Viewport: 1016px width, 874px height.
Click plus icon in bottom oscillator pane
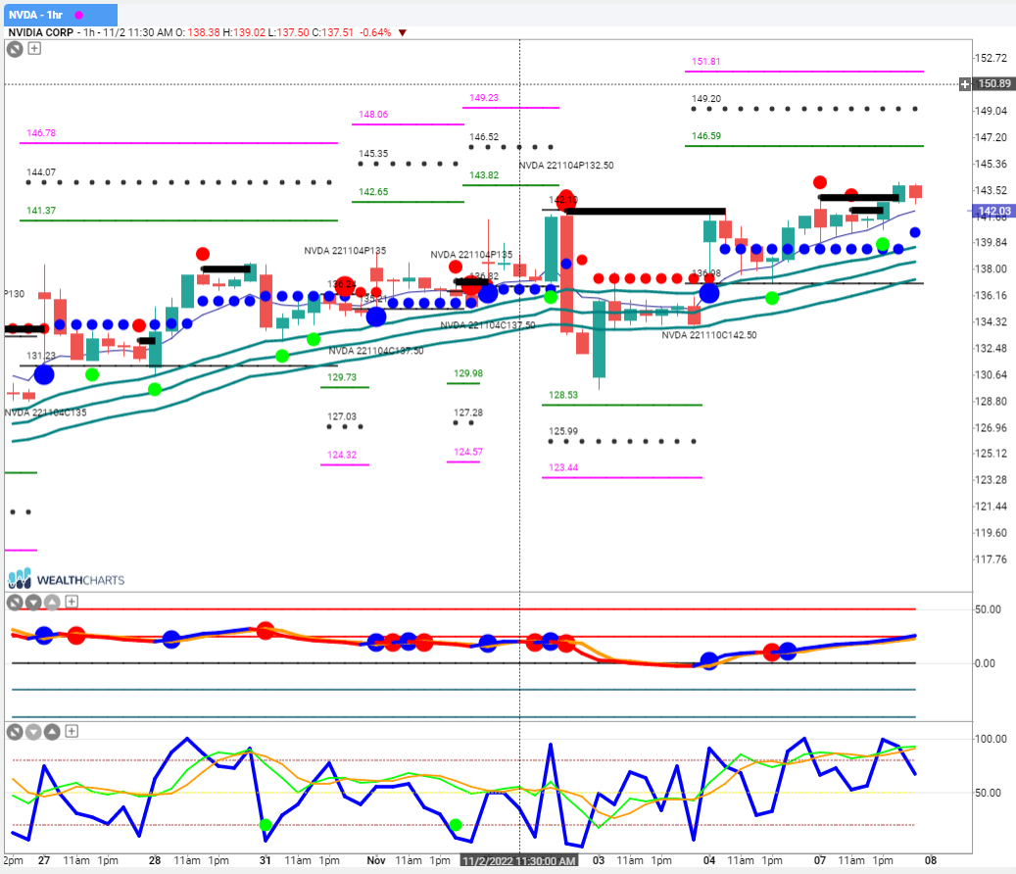(72, 731)
